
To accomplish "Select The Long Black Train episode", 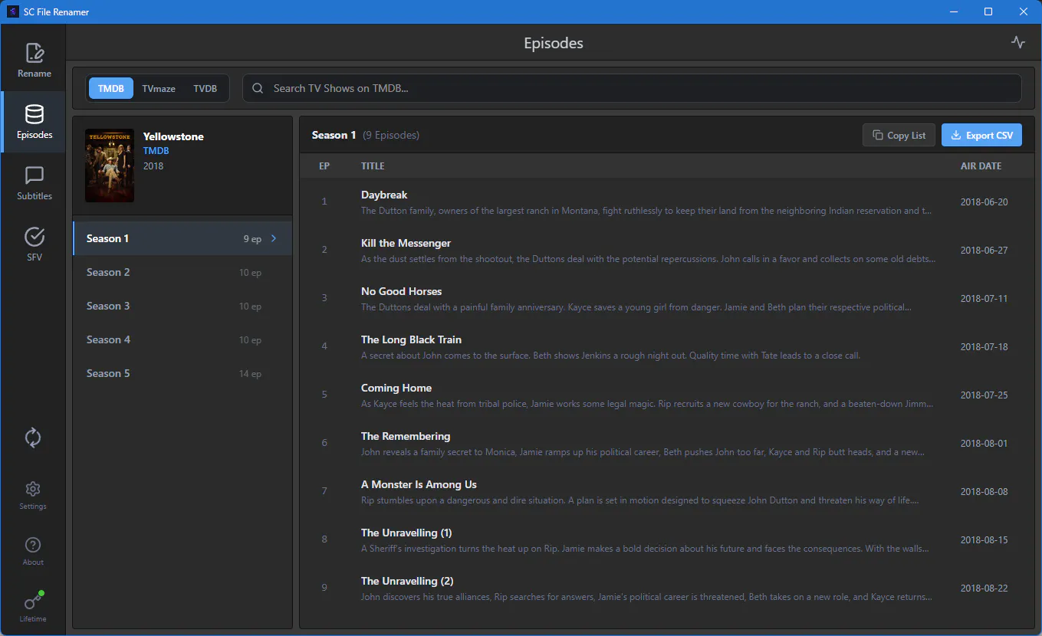I will (x=667, y=346).
